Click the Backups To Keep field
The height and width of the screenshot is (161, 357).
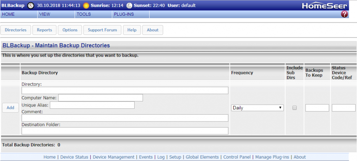(x=317, y=108)
